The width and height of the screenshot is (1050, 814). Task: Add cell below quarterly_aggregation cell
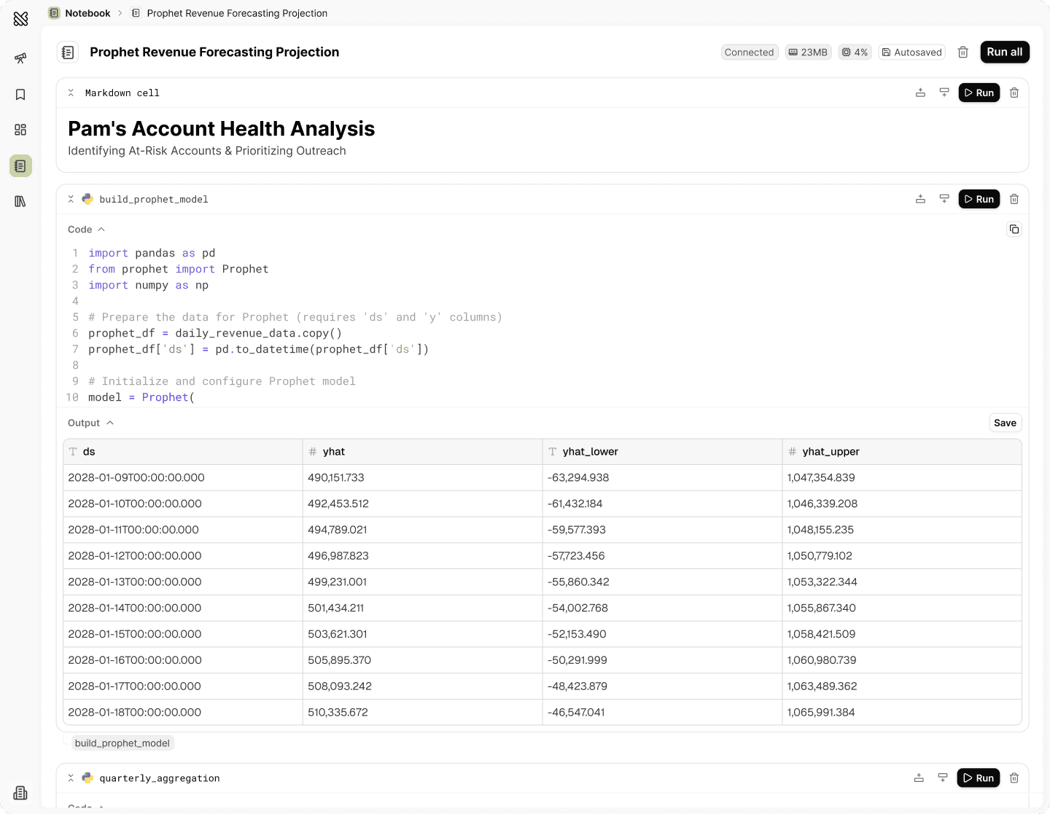[x=943, y=778]
